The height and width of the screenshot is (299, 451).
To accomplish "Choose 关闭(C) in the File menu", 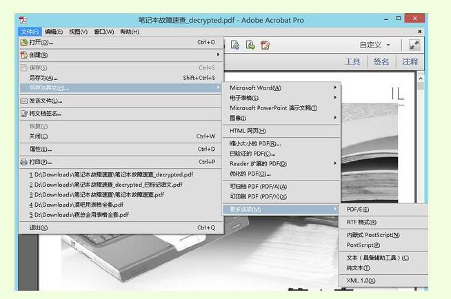I will (120, 136).
